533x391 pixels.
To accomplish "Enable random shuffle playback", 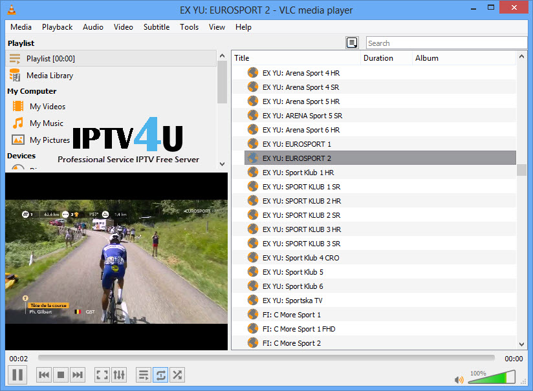I will (177, 374).
